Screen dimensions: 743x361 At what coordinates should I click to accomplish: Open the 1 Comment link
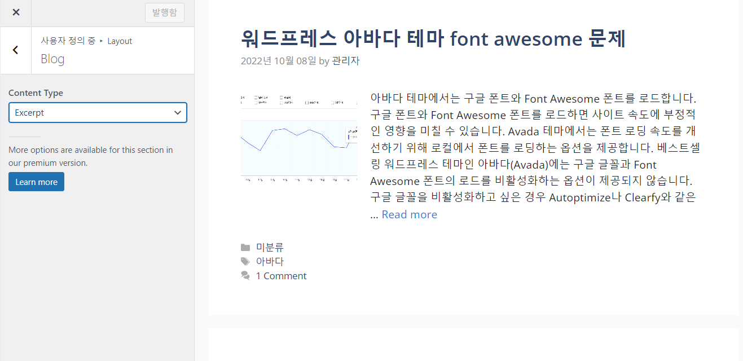282,275
